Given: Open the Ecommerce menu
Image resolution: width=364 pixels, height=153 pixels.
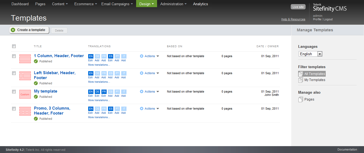Looking at the screenshot, I should [x=85, y=4].
